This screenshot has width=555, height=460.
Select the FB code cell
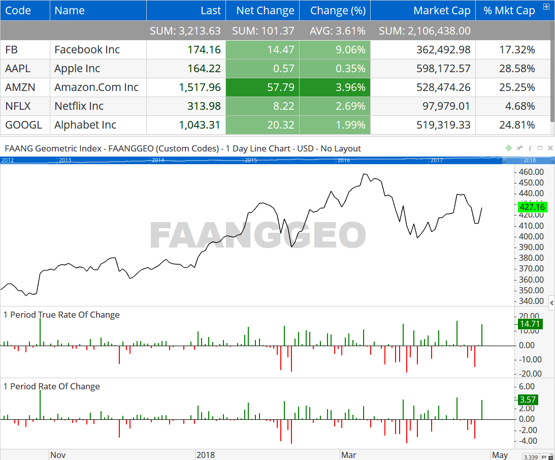25,50
